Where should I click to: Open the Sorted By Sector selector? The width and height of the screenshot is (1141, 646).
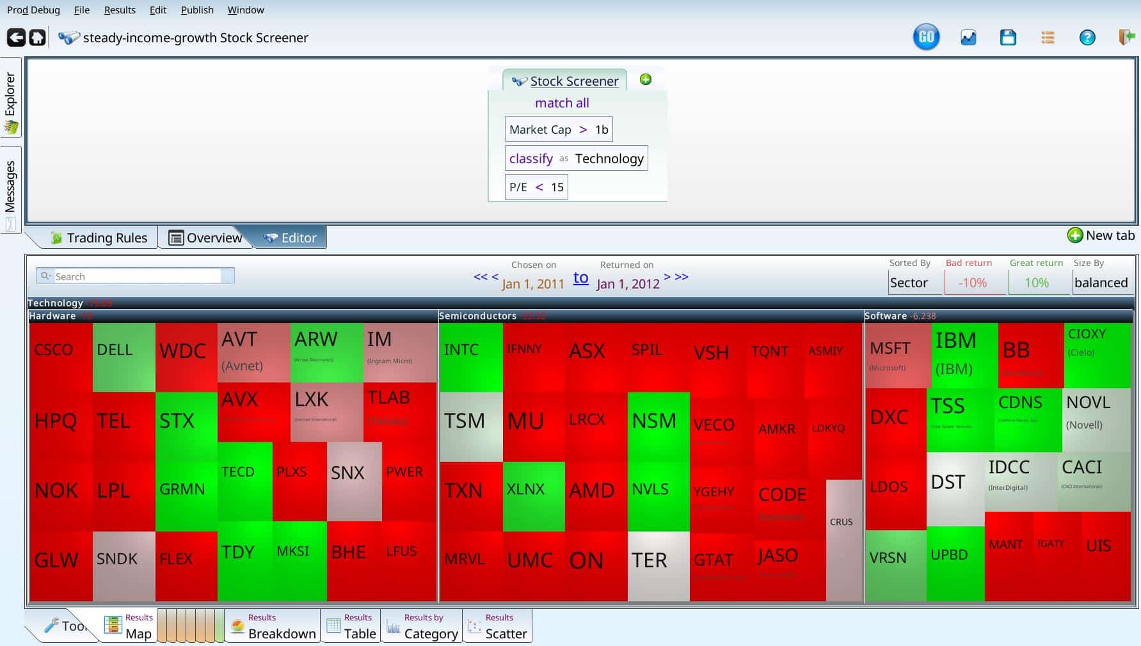coord(914,282)
